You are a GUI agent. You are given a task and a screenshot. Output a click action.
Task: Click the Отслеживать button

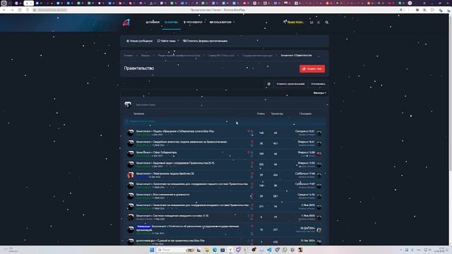[318, 84]
